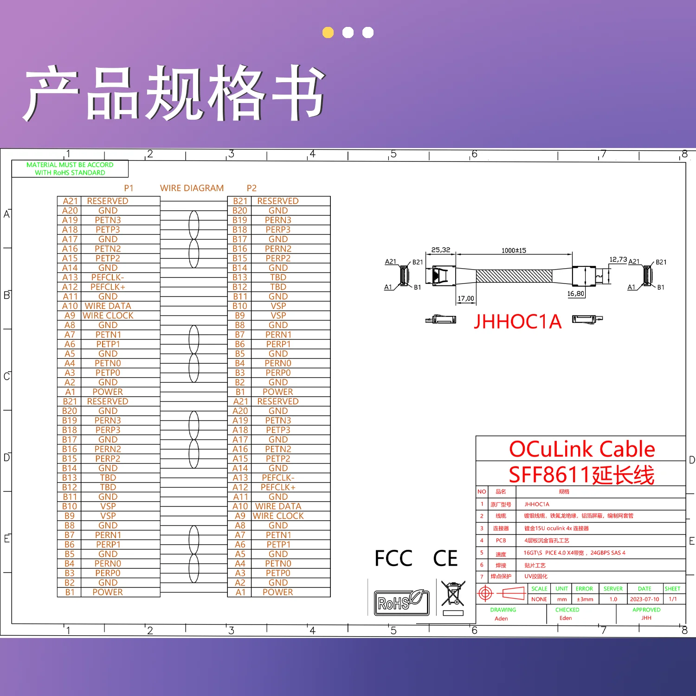Switch to the second carousel dot
The height and width of the screenshot is (696, 696).
(348, 32)
